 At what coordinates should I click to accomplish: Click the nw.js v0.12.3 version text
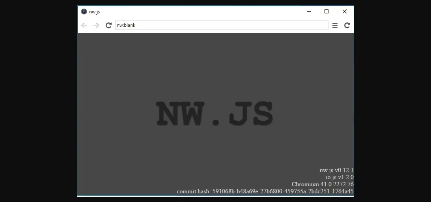pos(336,170)
